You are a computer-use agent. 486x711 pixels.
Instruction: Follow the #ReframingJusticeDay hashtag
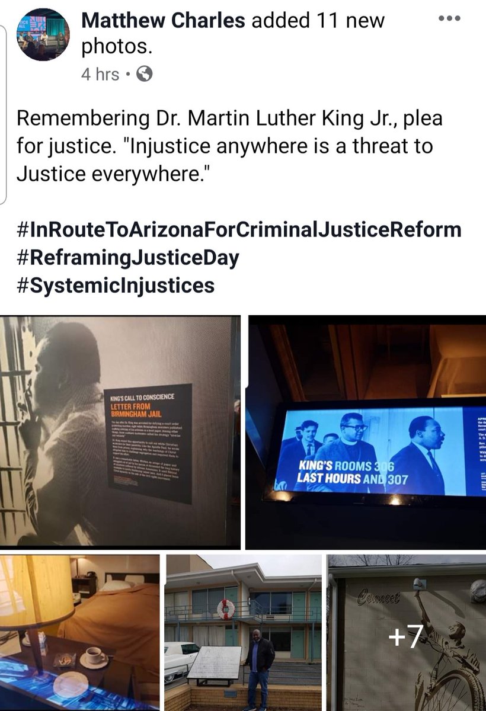[127, 258]
